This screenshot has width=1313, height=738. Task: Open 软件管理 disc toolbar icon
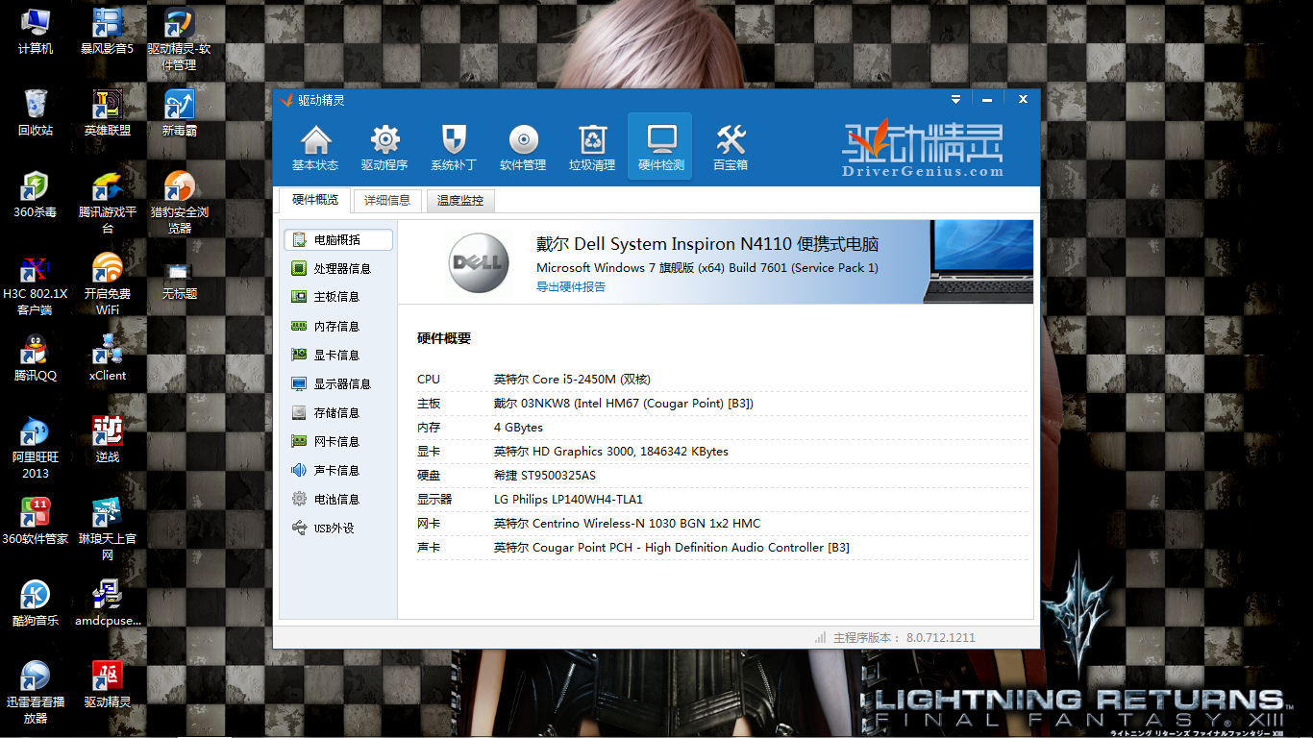[523, 147]
